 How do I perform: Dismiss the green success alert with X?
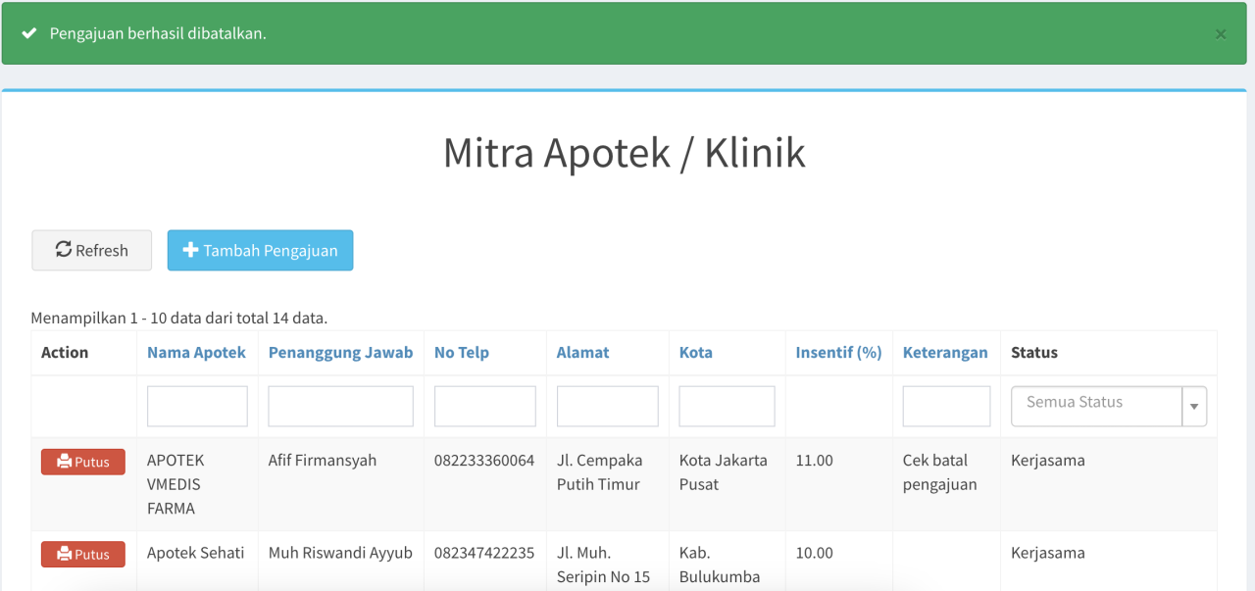point(1221,34)
